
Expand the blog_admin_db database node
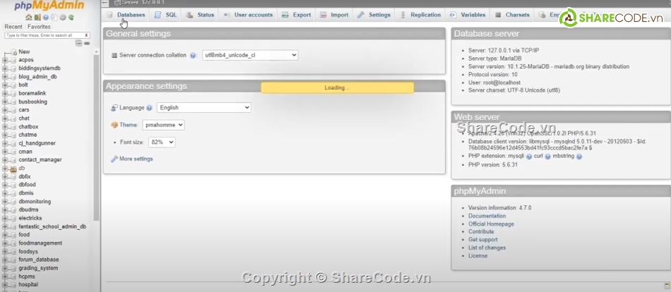(5, 77)
